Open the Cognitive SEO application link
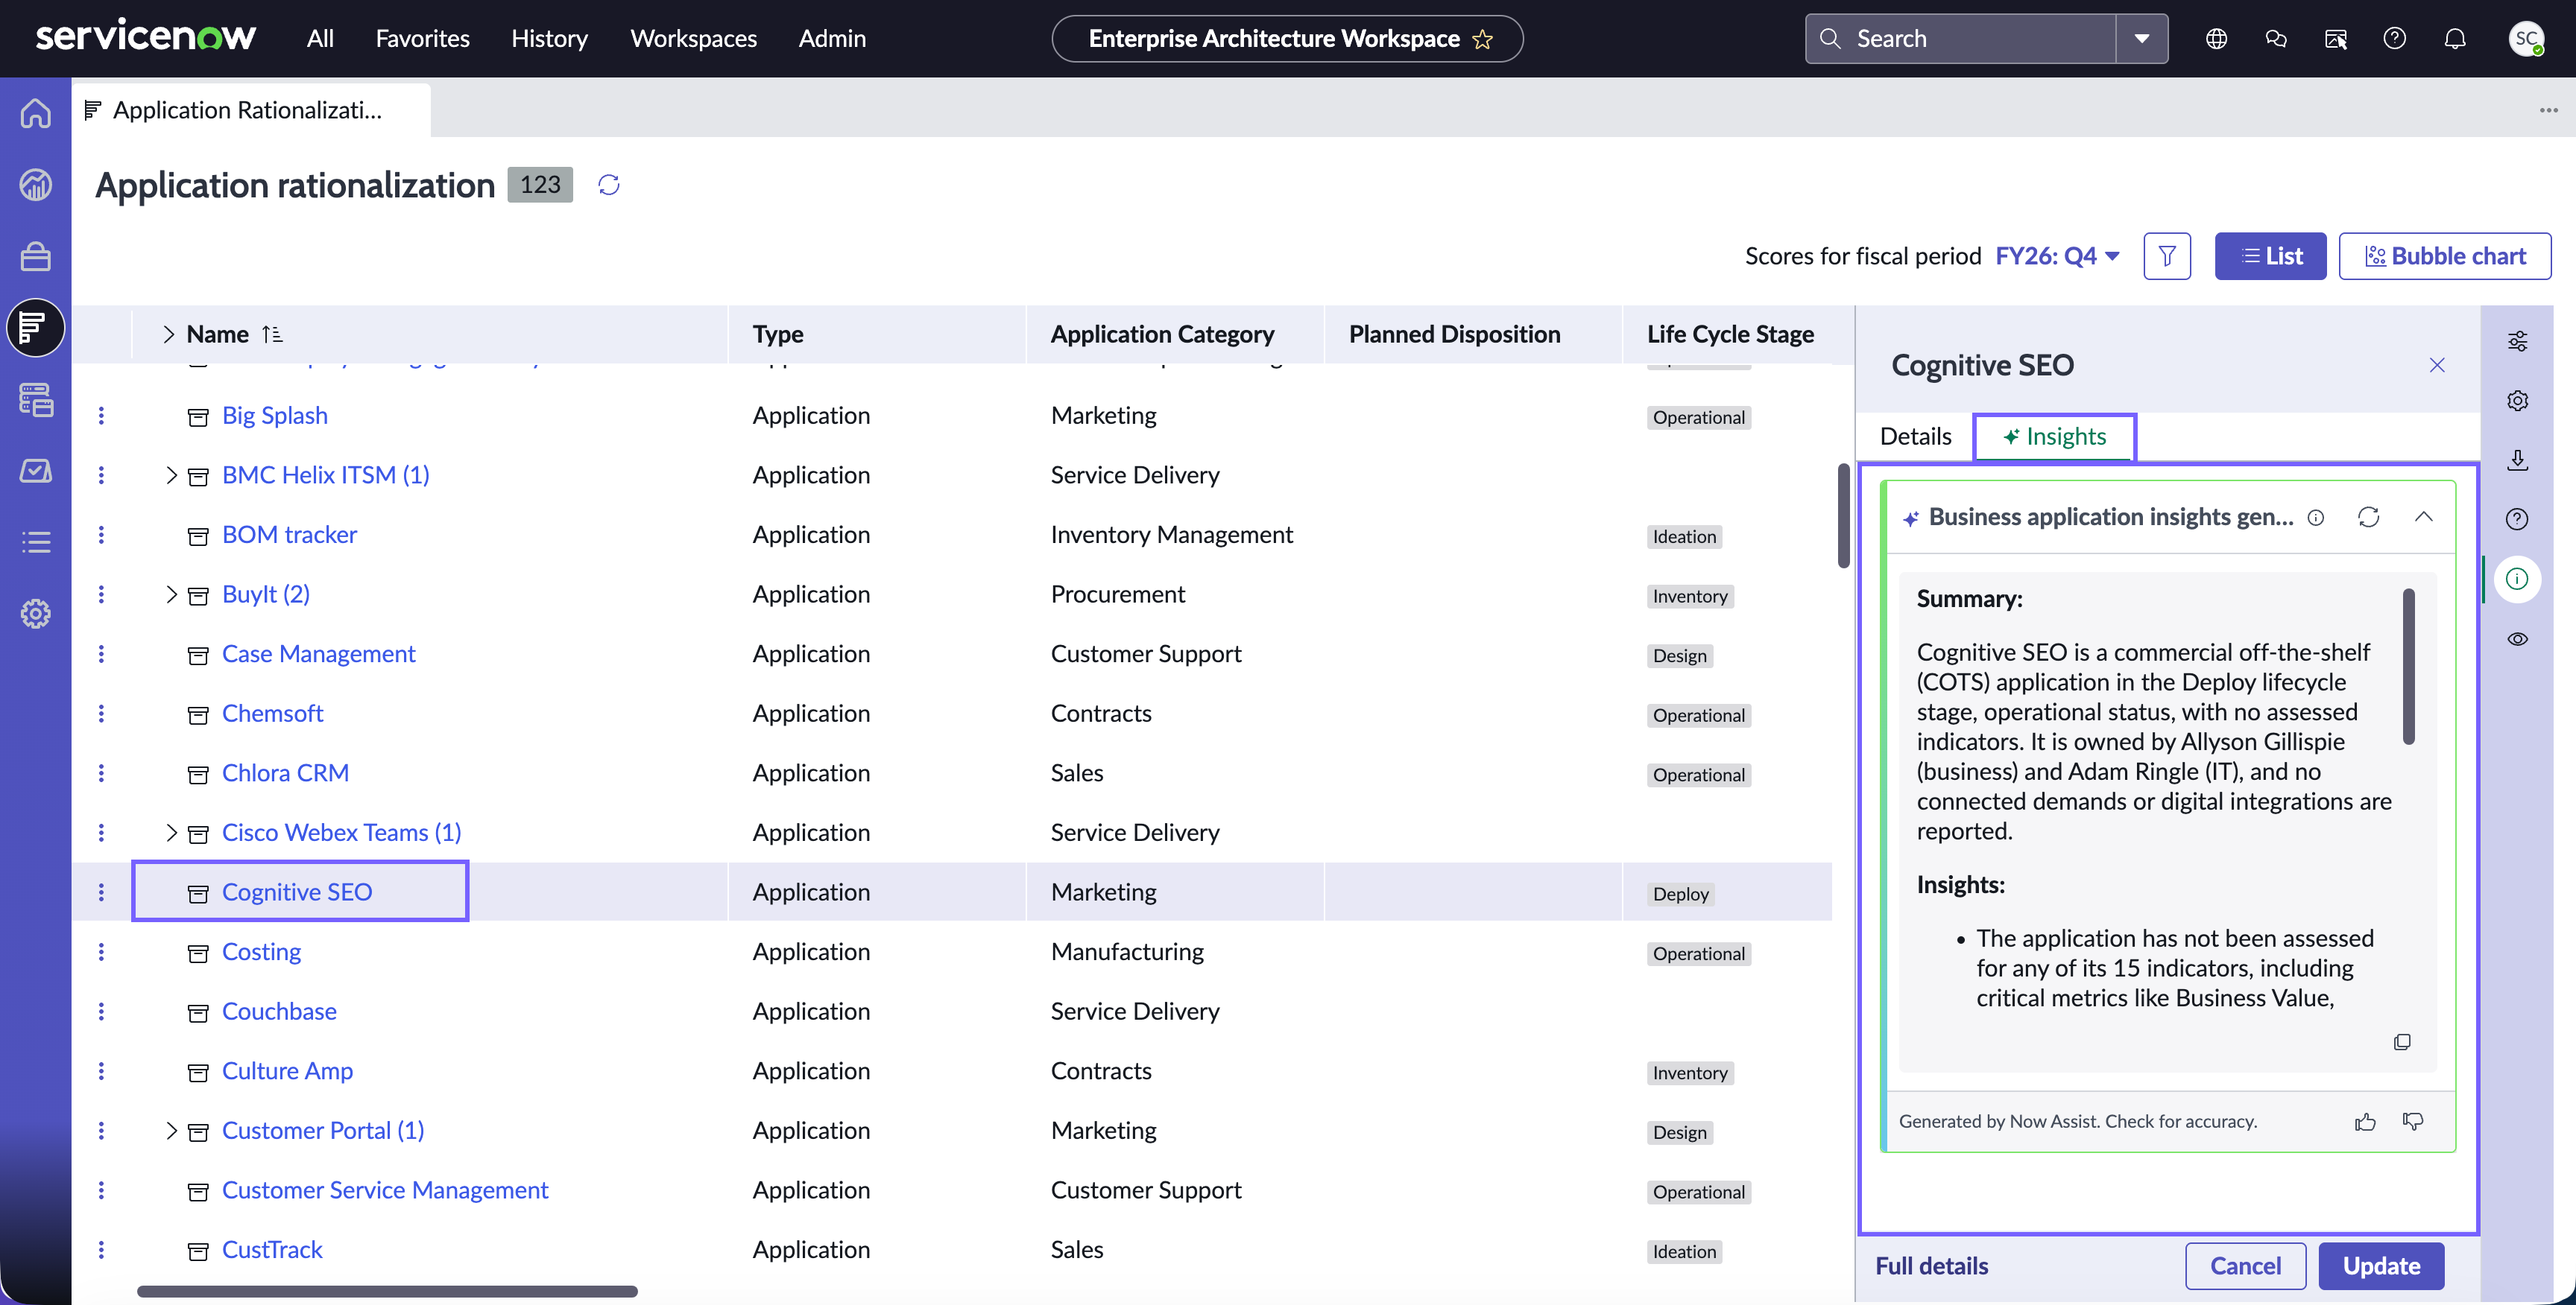The height and width of the screenshot is (1305, 2576). (x=297, y=892)
